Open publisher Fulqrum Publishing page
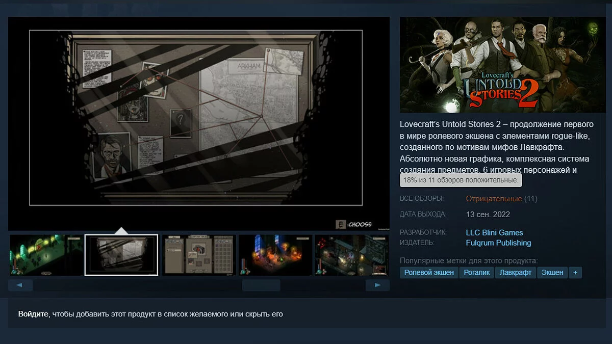 [x=498, y=243]
